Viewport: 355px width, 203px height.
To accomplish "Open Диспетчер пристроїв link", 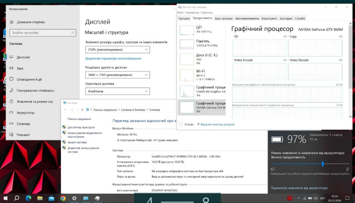I will [81, 127].
